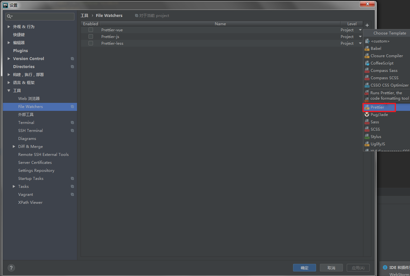
Task: Expand the 构建，执行，部署 section
Action: [9, 75]
